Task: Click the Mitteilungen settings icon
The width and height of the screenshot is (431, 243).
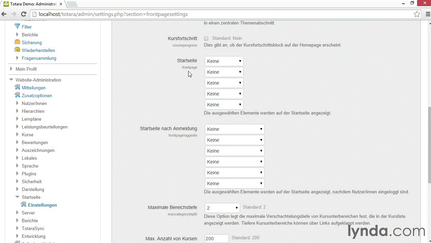Action: click(17, 87)
